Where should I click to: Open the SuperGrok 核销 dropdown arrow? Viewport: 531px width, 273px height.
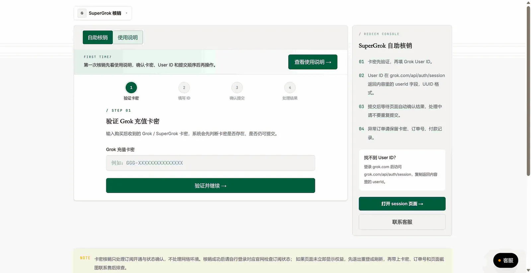(126, 13)
